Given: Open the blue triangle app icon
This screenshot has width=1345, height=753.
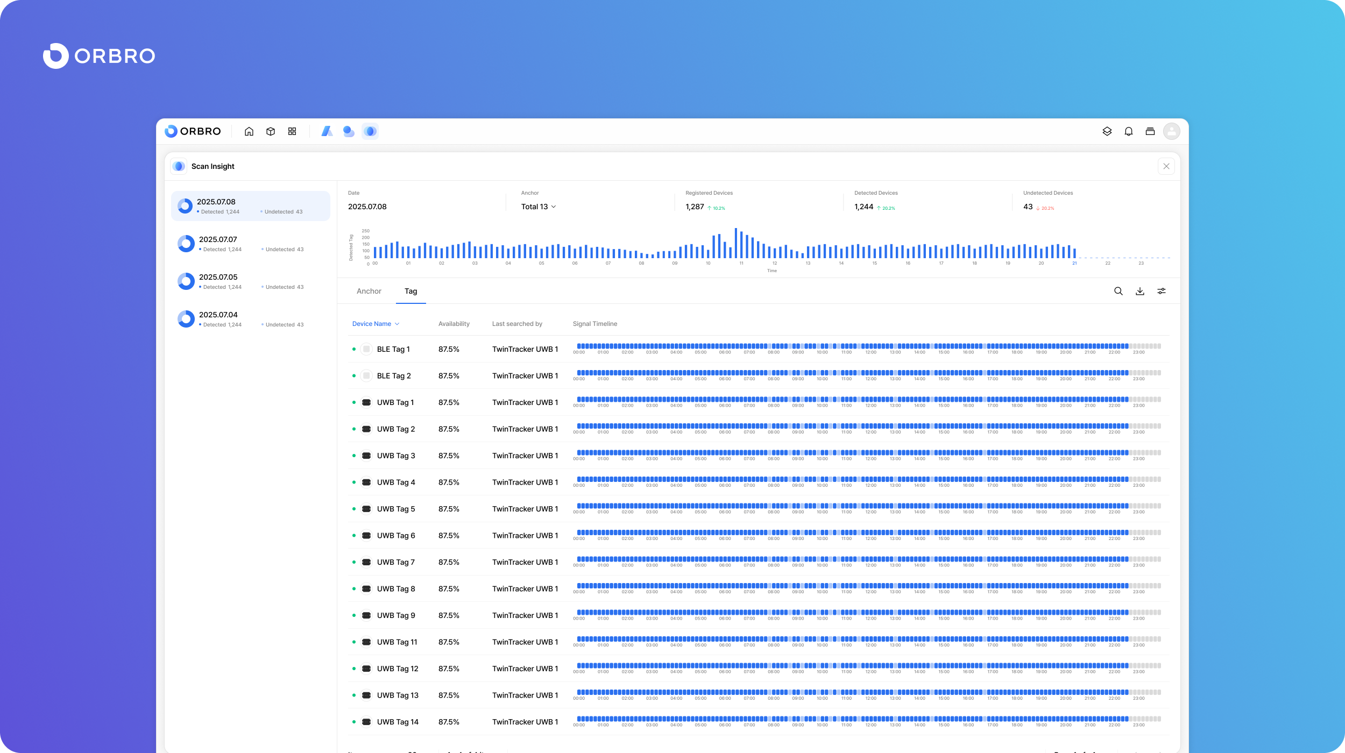Looking at the screenshot, I should [x=327, y=131].
